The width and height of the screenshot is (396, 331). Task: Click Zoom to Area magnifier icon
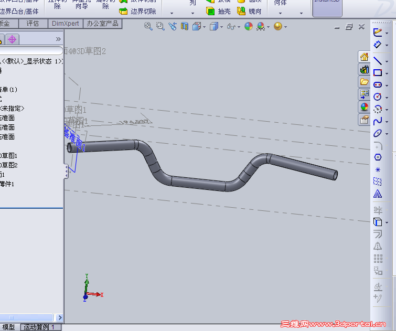pyautogui.click(x=160, y=26)
